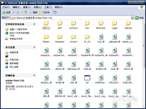The height and width of the screenshot is (109, 146).
Task: Select the Required folder
Action: coord(60,39)
